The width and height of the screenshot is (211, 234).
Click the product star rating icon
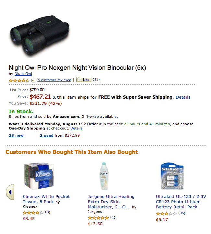point(19,80)
